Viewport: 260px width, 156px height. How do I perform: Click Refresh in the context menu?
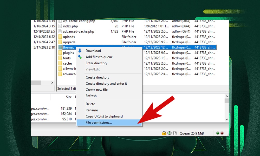point(91,96)
